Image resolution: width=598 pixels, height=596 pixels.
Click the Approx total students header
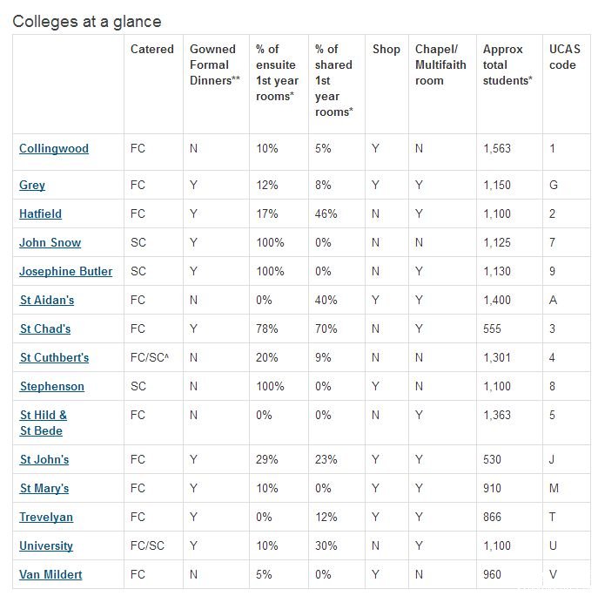click(x=507, y=64)
